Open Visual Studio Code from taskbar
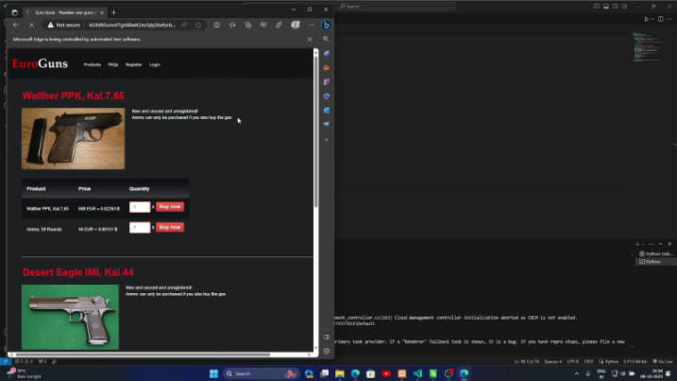This screenshot has width=677, height=381. 417,373
